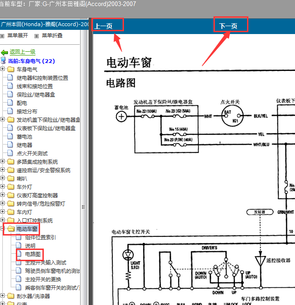Open 组件位置索引 under 电动车窗
The image size is (295, 305).
pos(41,237)
